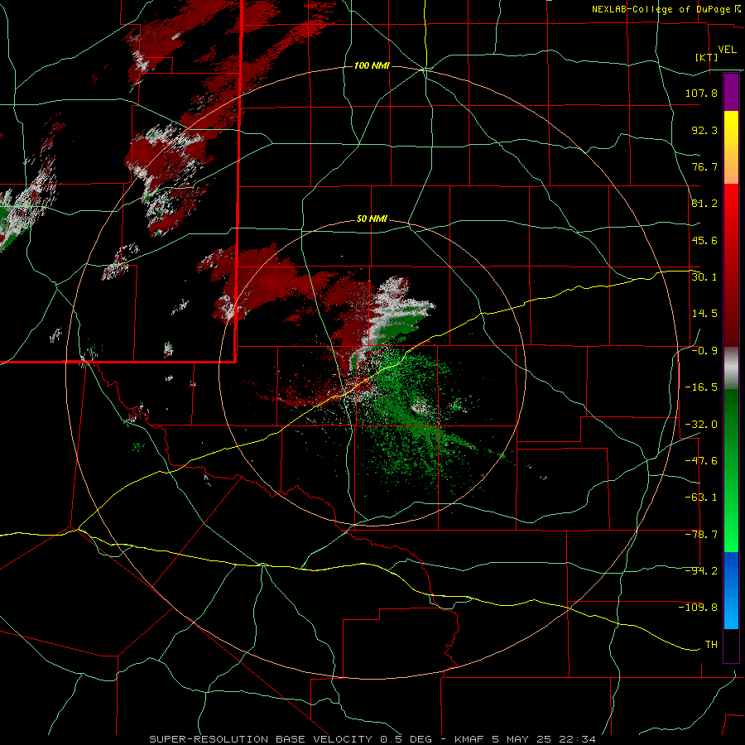Select the -94.2 legend value
Viewport: 745px width, 745px height.
pos(701,571)
